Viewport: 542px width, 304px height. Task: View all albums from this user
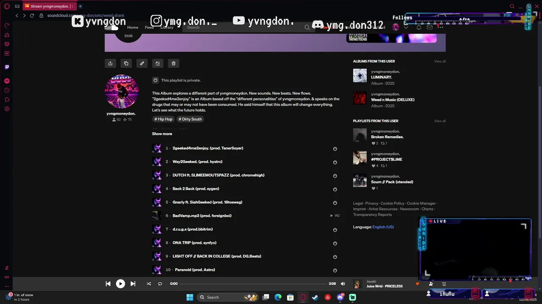click(x=440, y=61)
